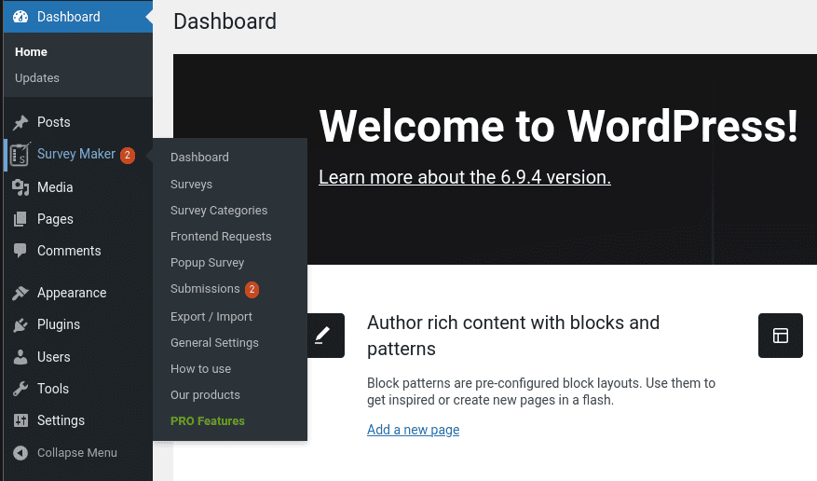Click the Settings sliders icon

point(20,420)
